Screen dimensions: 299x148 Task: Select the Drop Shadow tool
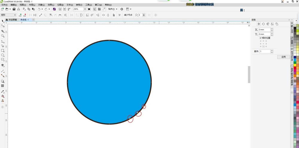pos(2,81)
